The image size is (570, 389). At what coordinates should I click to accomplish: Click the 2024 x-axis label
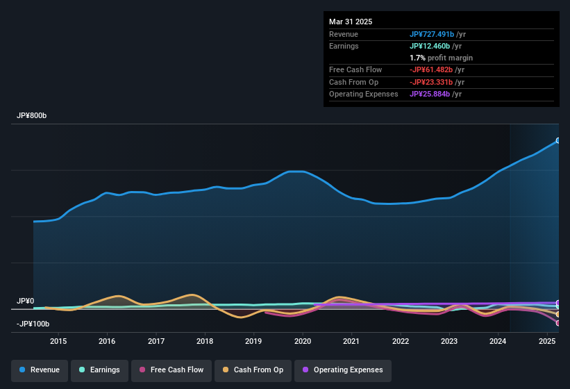[498, 341]
